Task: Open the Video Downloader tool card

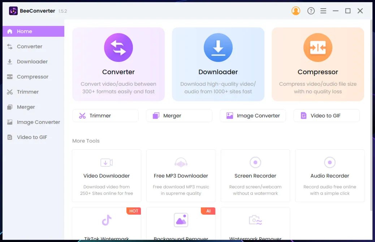Action: [x=107, y=176]
